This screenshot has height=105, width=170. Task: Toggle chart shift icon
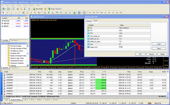70,13
